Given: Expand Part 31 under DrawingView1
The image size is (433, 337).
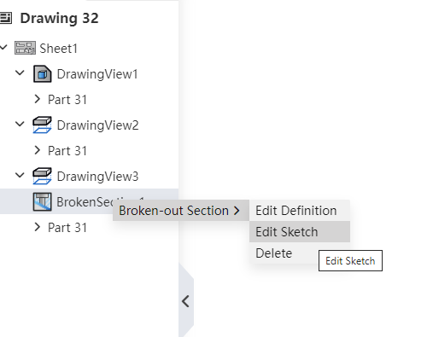Looking at the screenshot, I should pyautogui.click(x=37, y=99).
